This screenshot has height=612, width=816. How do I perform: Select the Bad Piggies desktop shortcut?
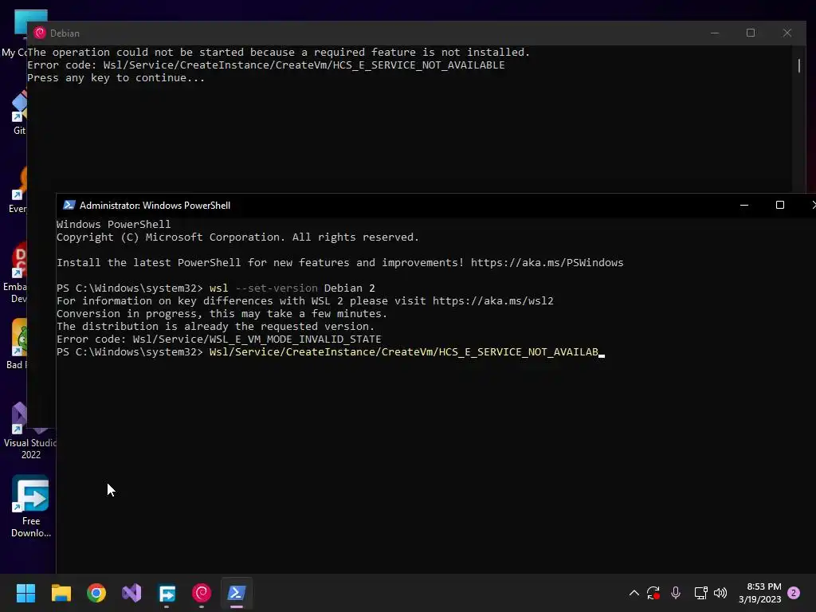pos(18,343)
